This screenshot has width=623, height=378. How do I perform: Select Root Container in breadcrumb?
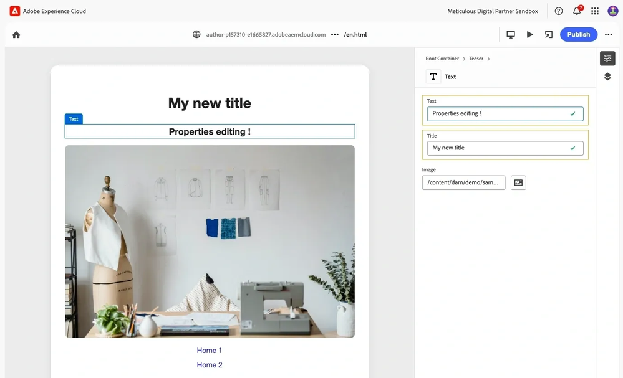(x=442, y=59)
